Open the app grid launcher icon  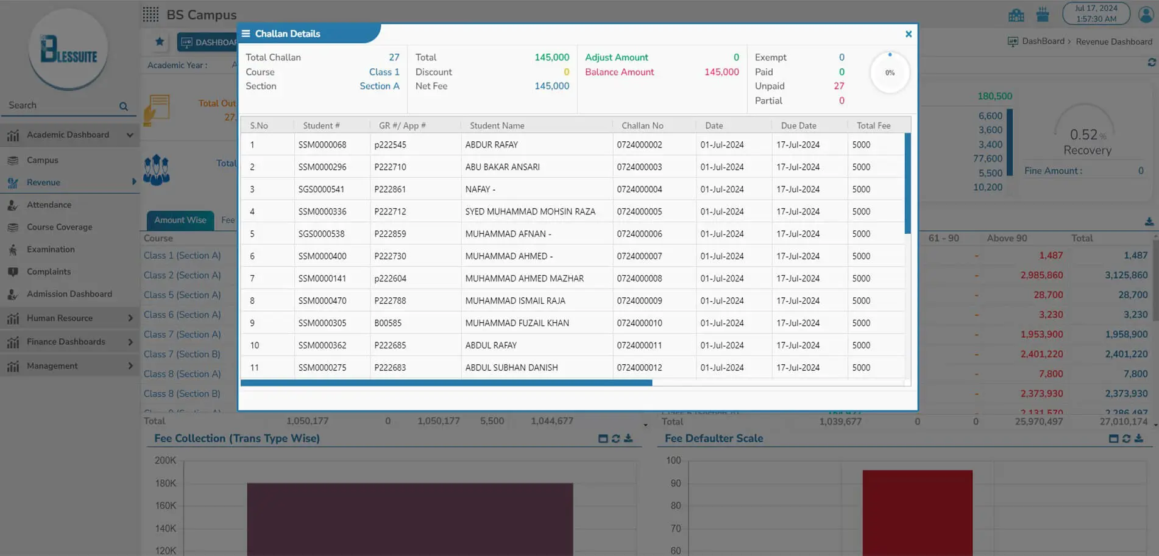(x=151, y=15)
